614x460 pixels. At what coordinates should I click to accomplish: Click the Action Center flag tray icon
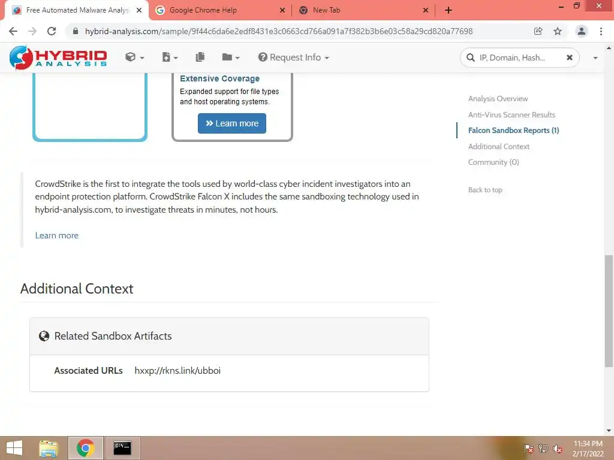(528, 449)
